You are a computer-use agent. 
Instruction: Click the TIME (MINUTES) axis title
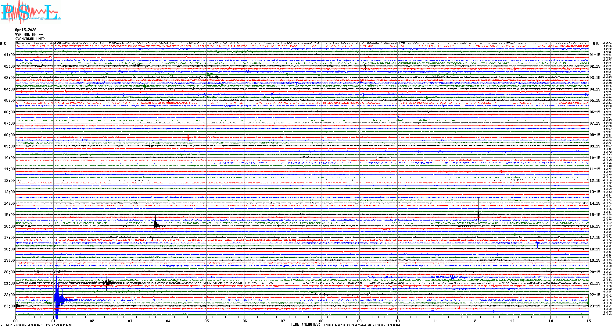click(x=305, y=324)
